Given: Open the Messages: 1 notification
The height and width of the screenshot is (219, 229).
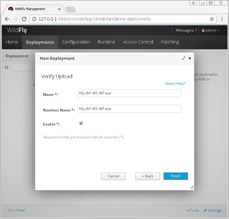Looking at the screenshot, I should (186, 30).
